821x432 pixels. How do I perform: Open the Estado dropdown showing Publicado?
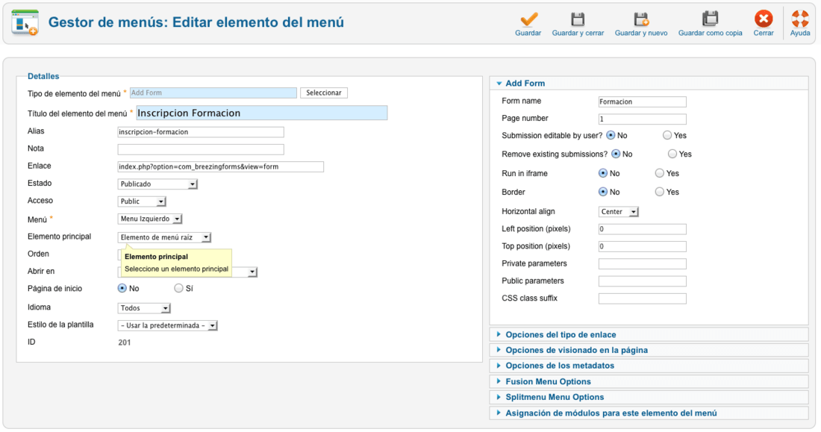(157, 184)
